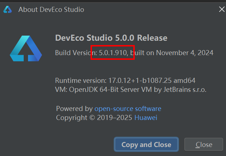Open the Huawei link
Screen dimensions: 226x156
coord(146,117)
